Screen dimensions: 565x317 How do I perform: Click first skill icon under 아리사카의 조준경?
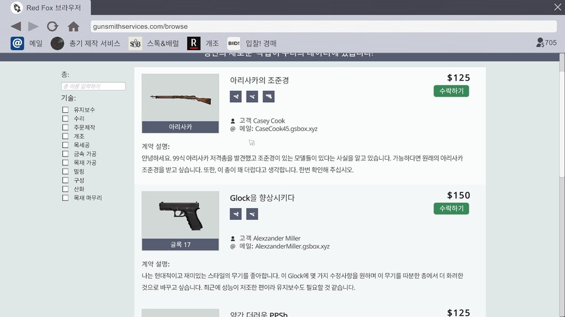pos(235,96)
